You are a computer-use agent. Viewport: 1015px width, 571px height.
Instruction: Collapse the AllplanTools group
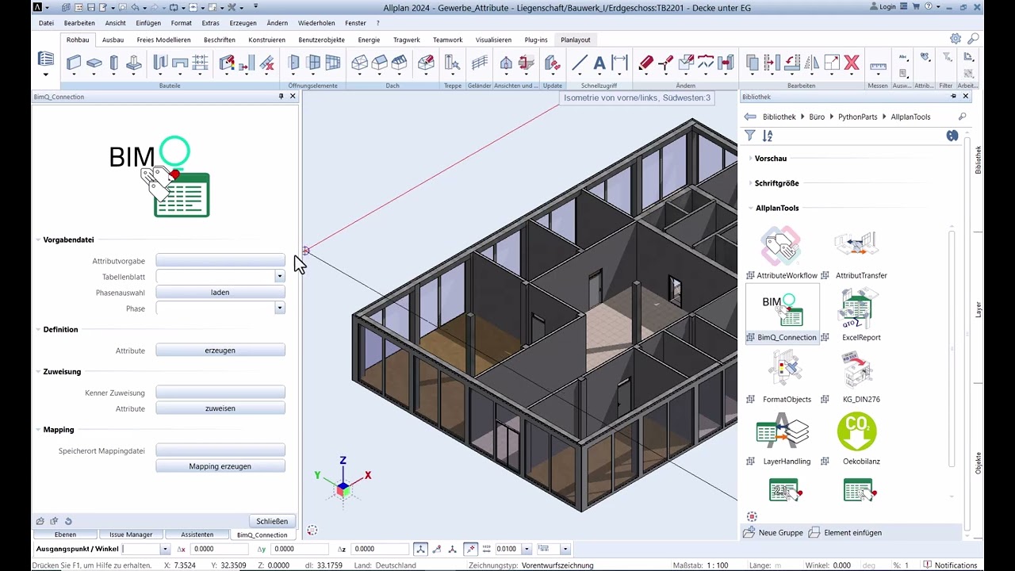pyautogui.click(x=750, y=208)
